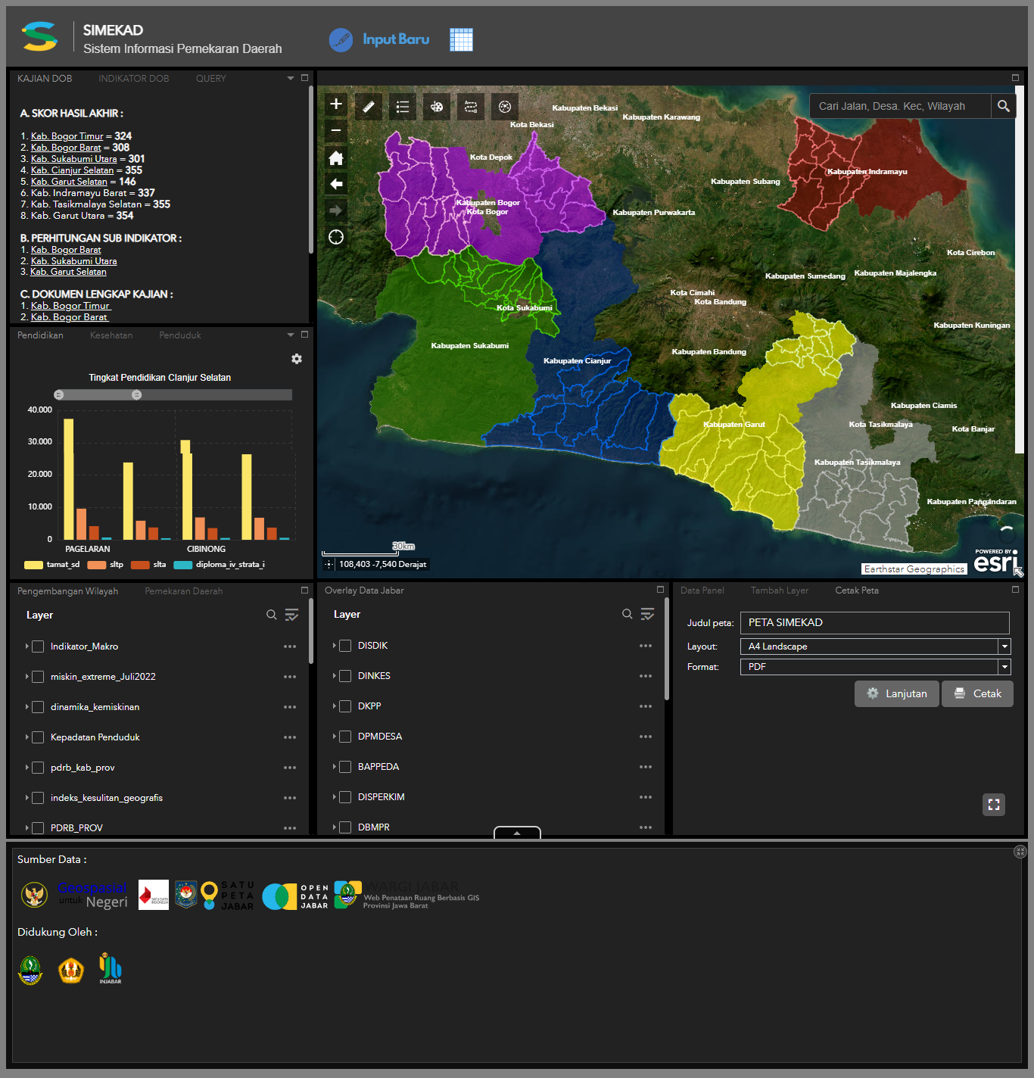Open the Layout A4 Landscape dropdown
Viewport: 1034px width, 1078px height.
(x=1004, y=646)
